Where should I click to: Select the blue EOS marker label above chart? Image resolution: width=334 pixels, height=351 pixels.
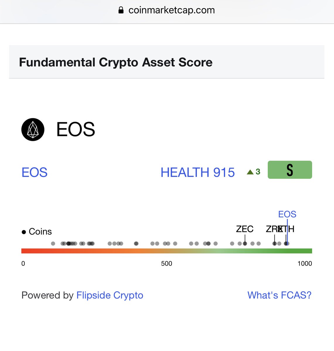[287, 214]
